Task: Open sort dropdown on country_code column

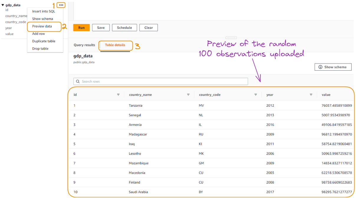Action: point(256,95)
